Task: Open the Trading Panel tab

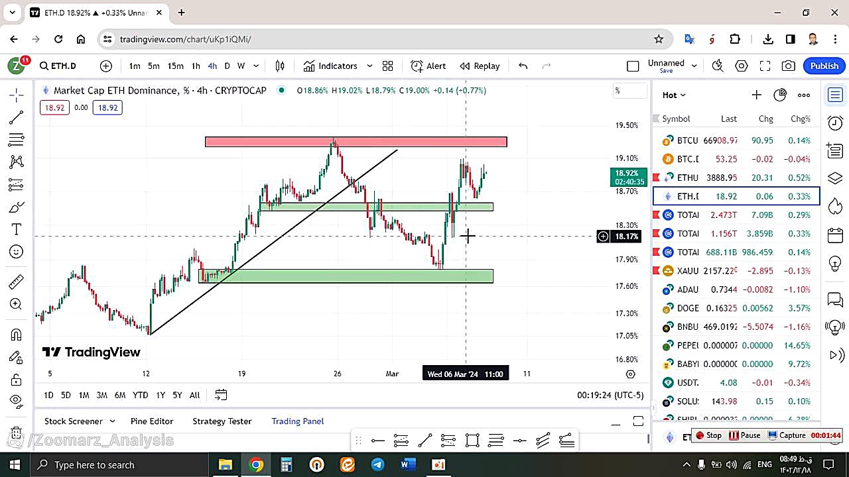Action: click(298, 421)
